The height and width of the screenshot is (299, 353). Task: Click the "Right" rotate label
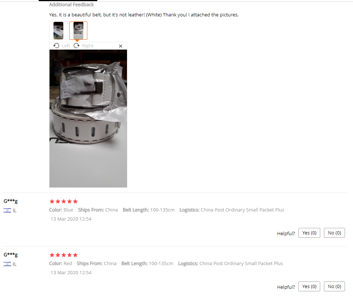[88, 46]
